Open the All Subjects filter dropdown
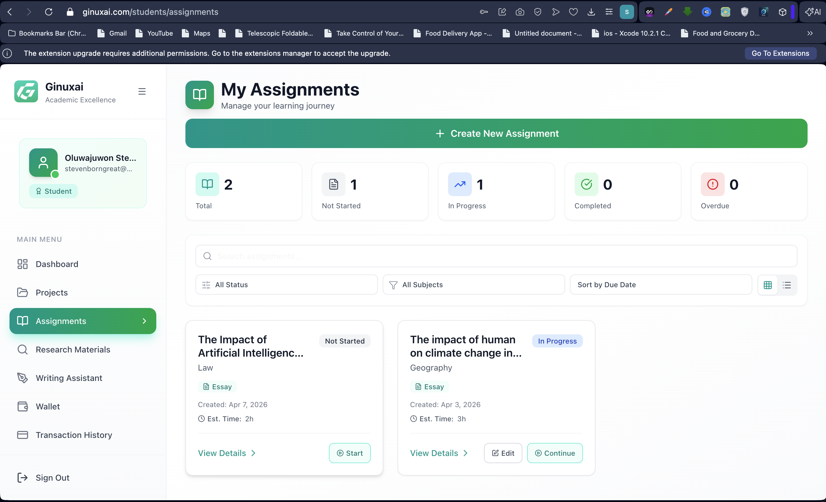The image size is (826, 502). pyautogui.click(x=473, y=285)
